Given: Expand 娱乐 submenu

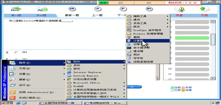Looking at the screenshot, I should pyautogui.click(x=148, y=27).
